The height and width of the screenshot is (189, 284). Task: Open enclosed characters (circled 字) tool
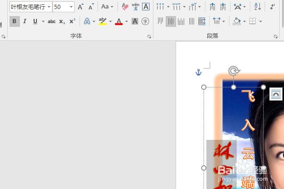pos(145,21)
